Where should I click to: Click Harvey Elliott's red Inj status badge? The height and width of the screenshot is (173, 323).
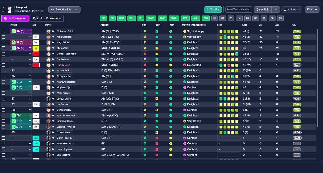(36, 65)
